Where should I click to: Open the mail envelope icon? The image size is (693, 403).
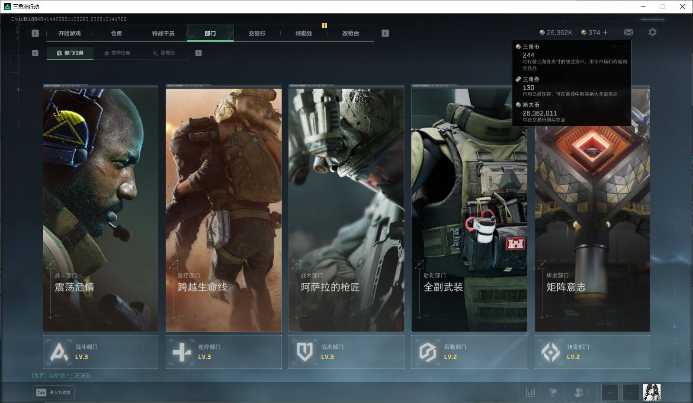[629, 32]
